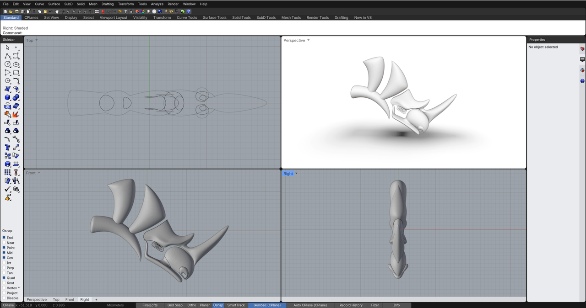The height and width of the screenshot is (308, 586).
Task: Click the Cut scissors icon
Action: pyautogui.click(x=34, y=11)
